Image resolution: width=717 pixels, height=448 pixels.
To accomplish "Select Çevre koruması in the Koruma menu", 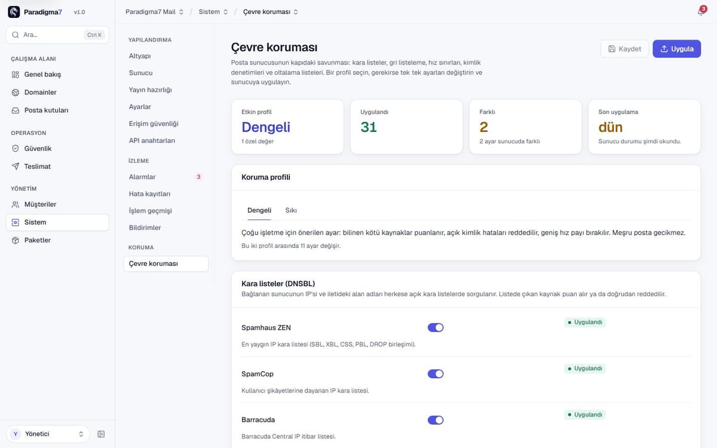I will coord(166,264).
